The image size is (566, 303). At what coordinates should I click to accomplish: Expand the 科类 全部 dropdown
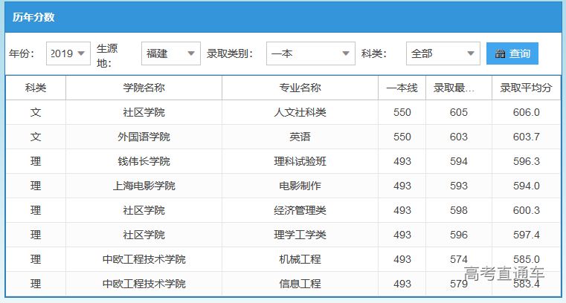coord(443,53)
